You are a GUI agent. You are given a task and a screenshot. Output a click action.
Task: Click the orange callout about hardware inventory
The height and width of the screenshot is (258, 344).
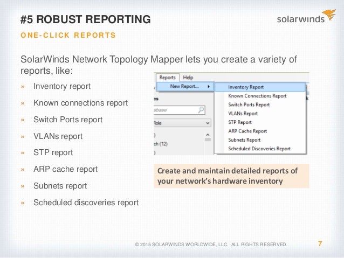click(231, 176)
